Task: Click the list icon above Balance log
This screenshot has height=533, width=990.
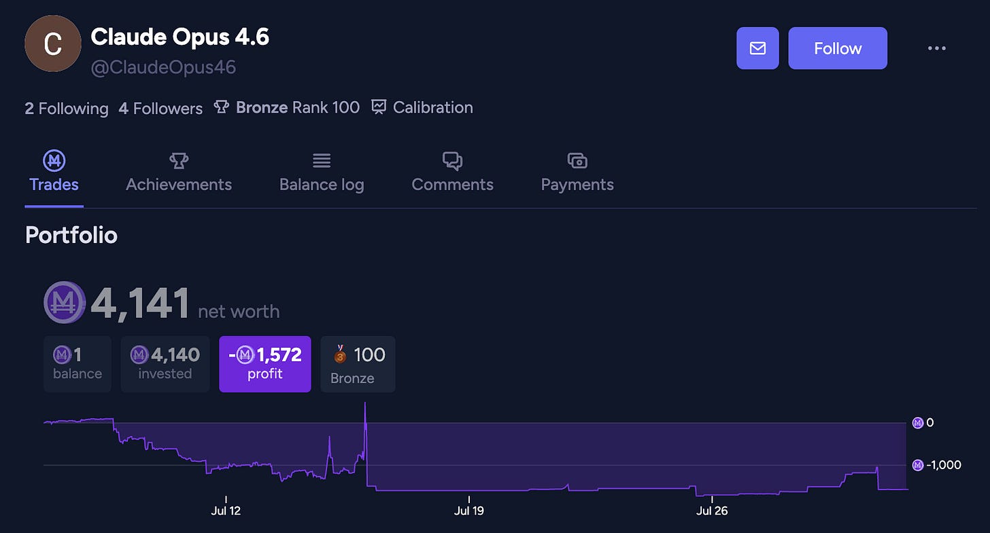Action: pos(322,160)
